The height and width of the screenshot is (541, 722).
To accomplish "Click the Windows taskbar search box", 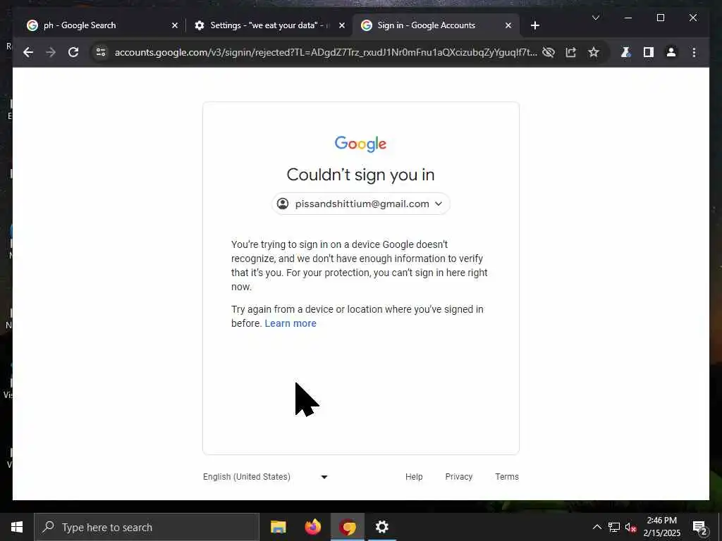I will tap(147, 527).
